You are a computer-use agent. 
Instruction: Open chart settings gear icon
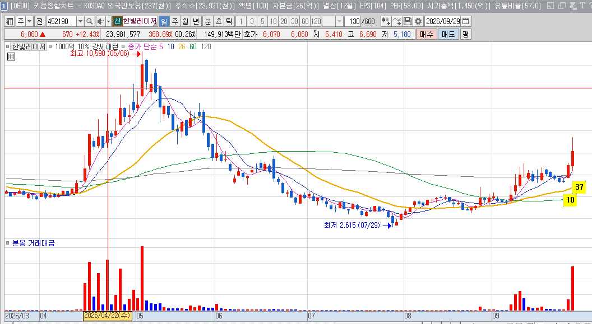click(x=418, y=21)
